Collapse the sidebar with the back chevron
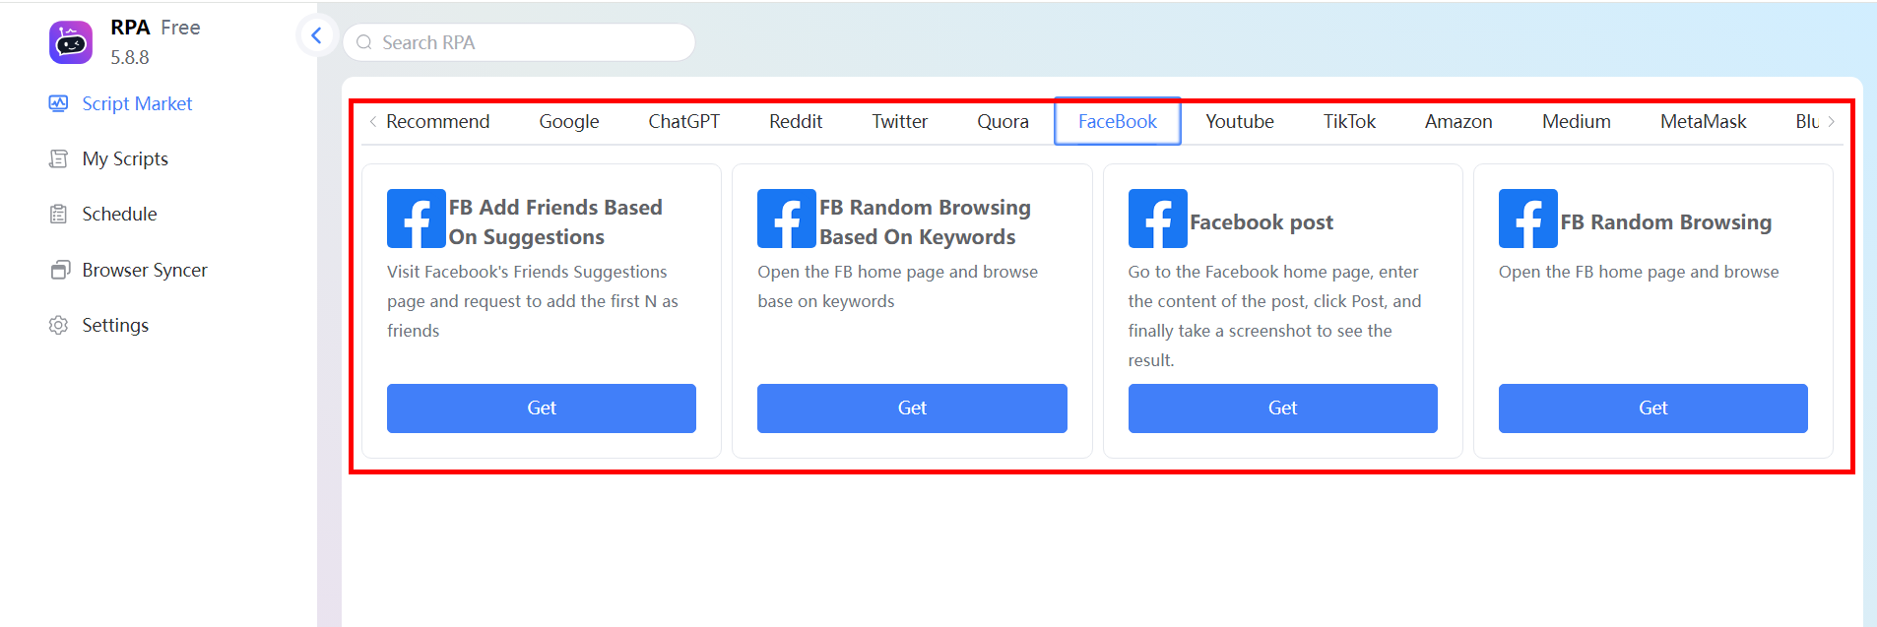 point(316,36)
